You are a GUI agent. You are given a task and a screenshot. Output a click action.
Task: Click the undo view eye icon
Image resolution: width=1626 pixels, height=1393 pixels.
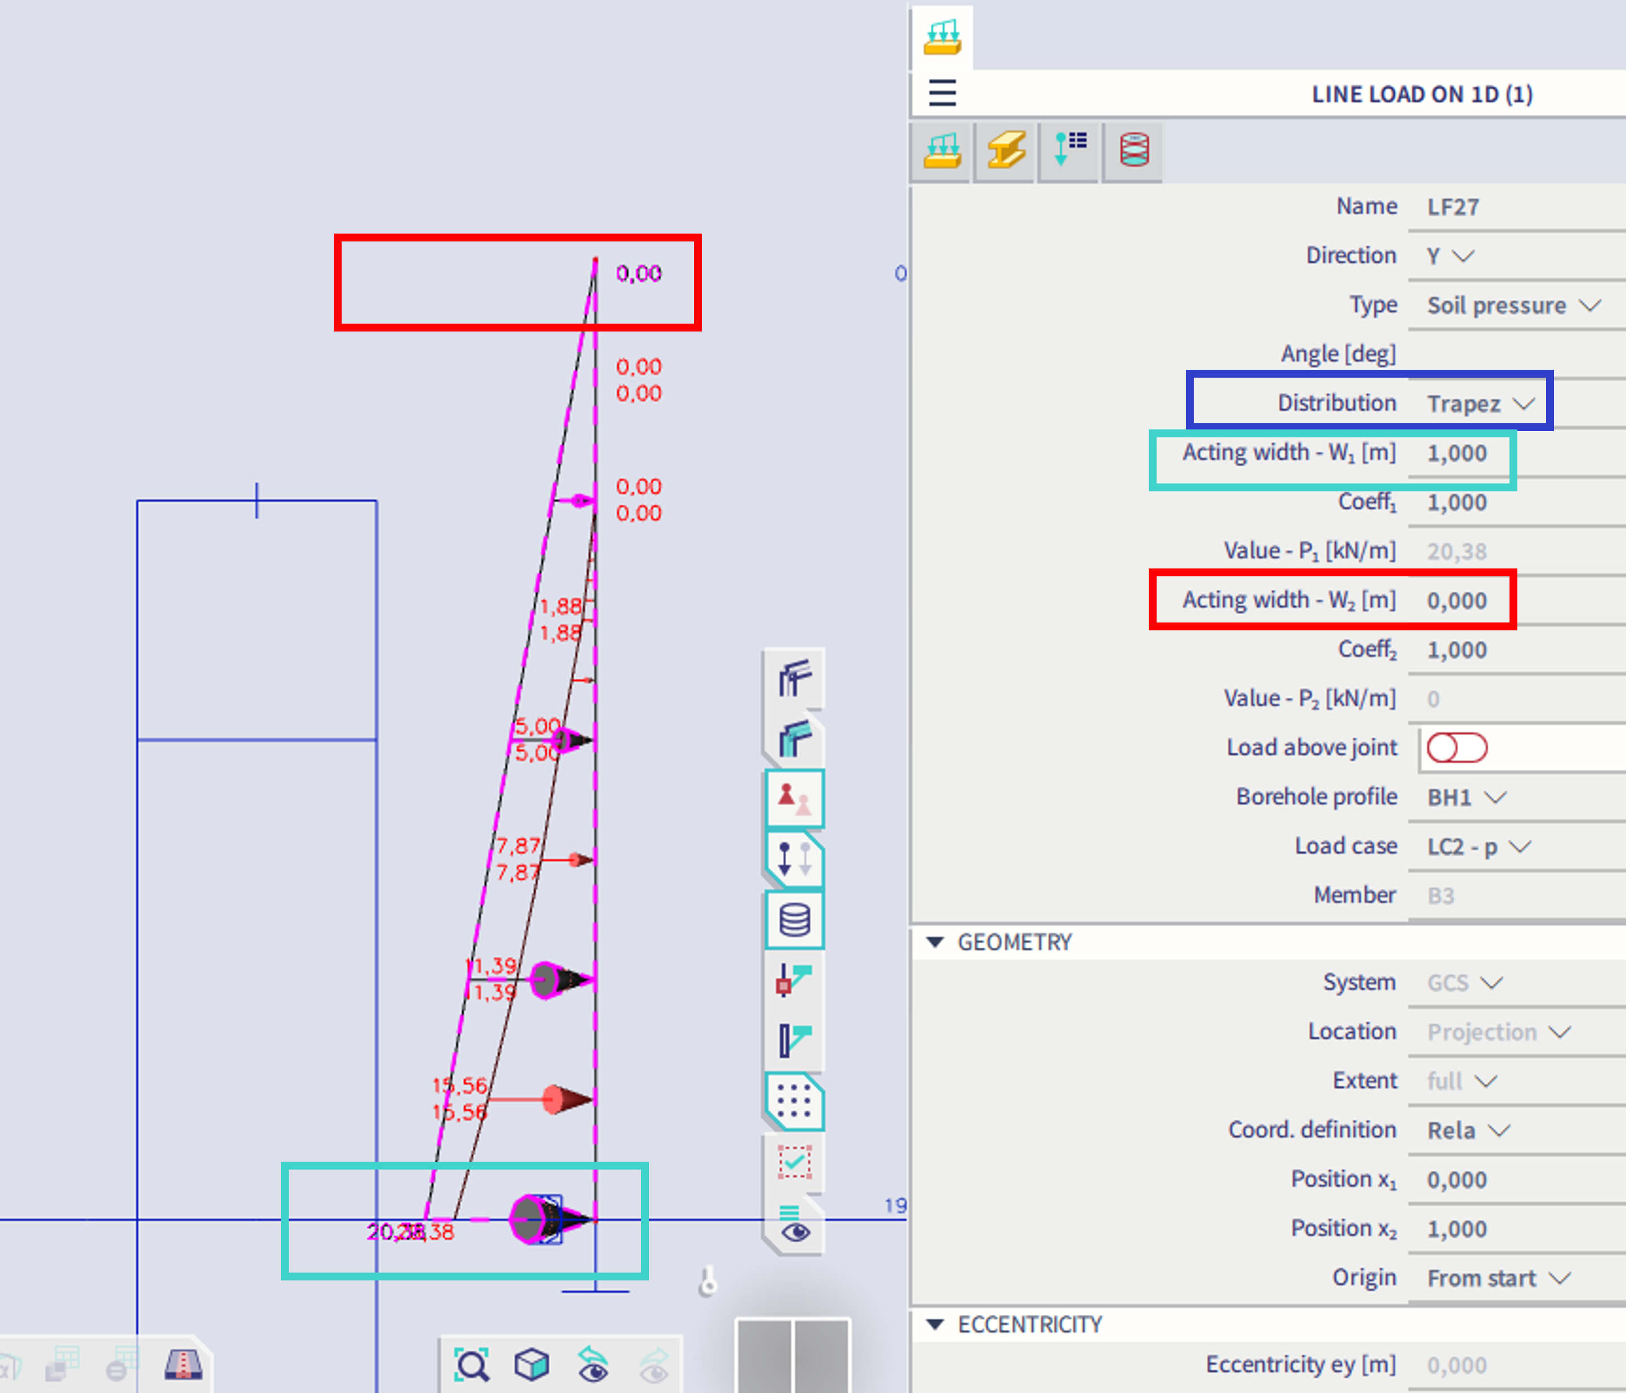(x=593, y=1364)
